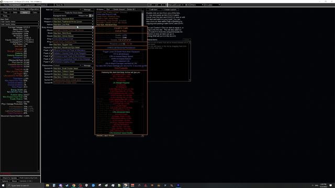Click the Sort button for All items
The image size is (335, 188).
pyautogui.click(x=108, y=9)
